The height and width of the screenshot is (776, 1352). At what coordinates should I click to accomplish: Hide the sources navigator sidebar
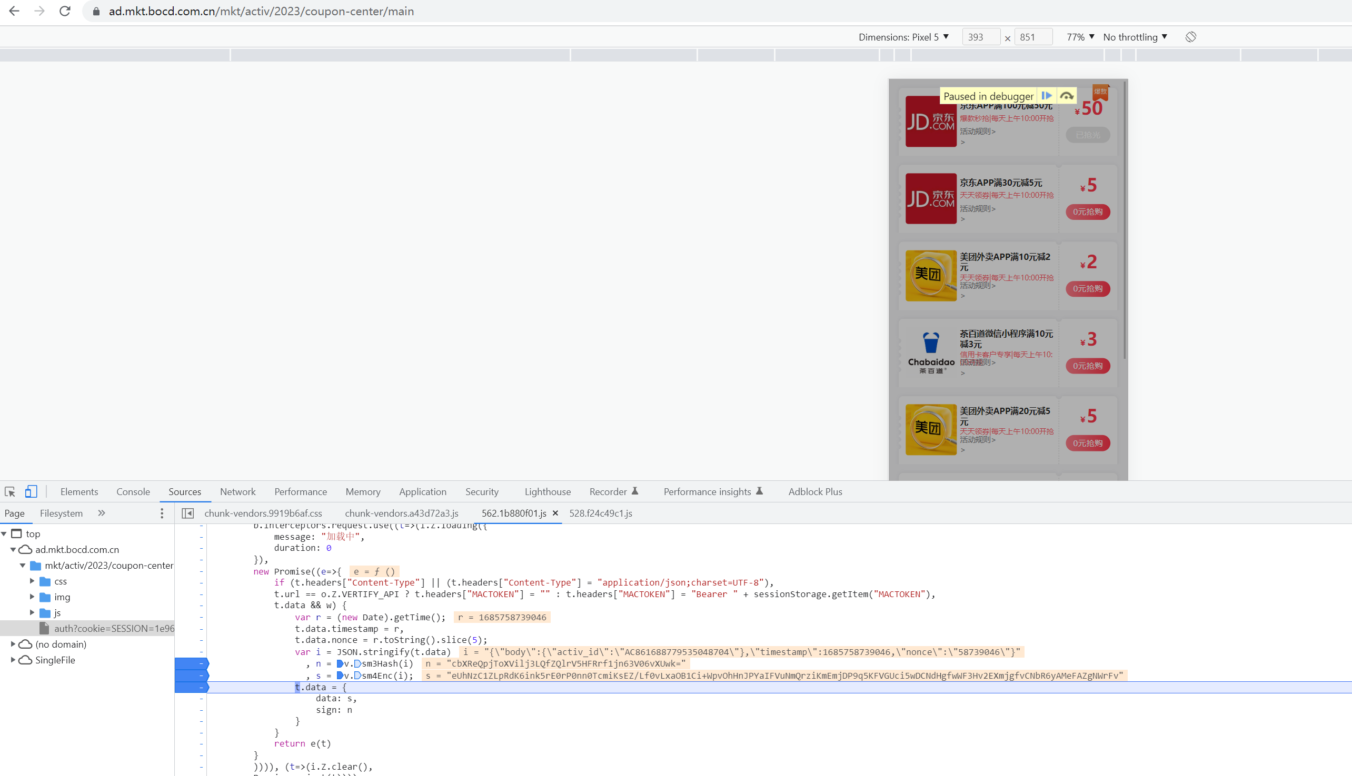tap(188, 513)
